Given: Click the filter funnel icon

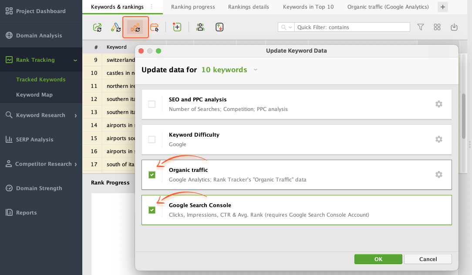Looking at the screenshot, I should point(421,27).
